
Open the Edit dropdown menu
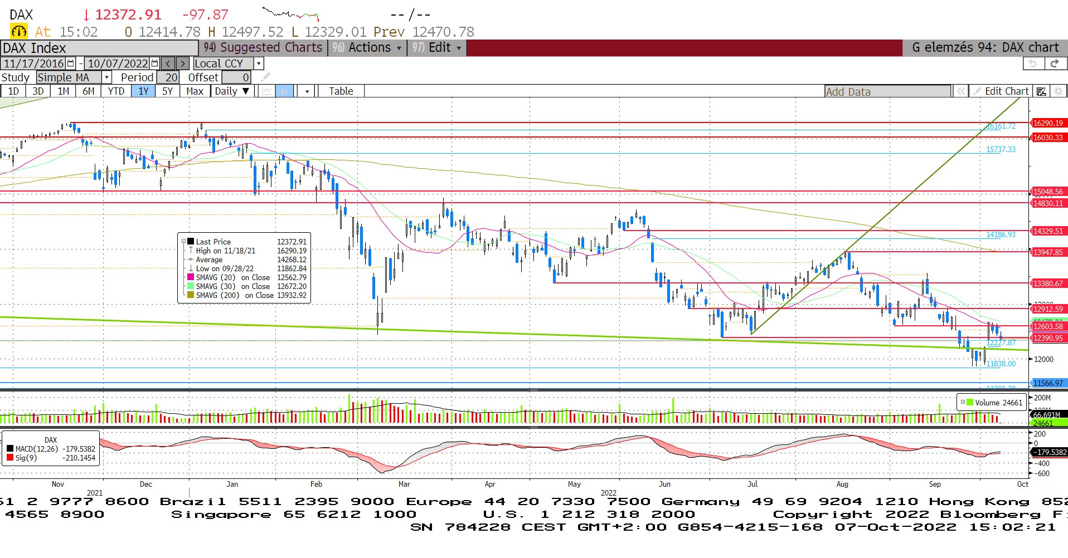point(436,48)
